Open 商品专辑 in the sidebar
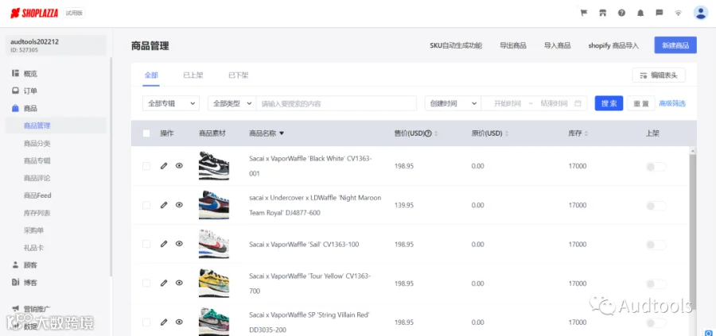Viewport: 716px width, 336px height. 37,160
